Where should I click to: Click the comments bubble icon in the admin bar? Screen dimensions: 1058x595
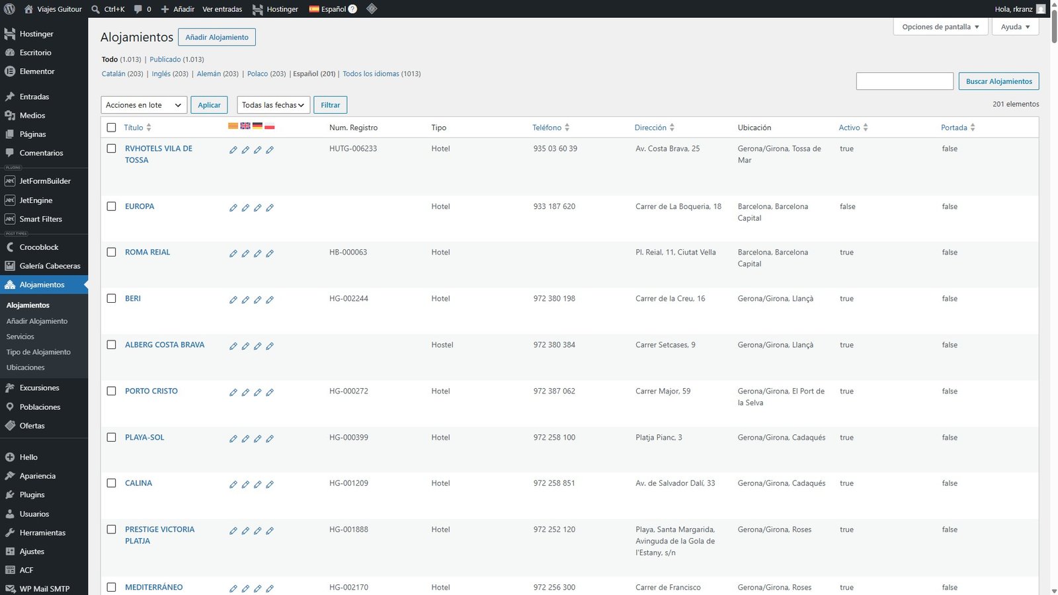coord(138,9)
